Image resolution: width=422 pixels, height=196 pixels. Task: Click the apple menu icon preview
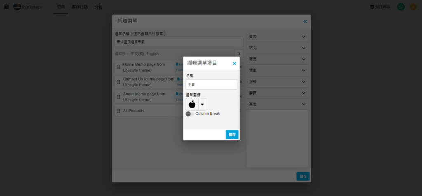pyautogui.click(x=192, y=104)
